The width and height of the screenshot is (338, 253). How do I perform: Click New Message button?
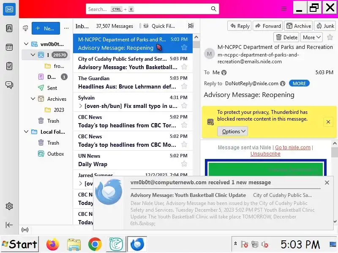click(46, 28)
